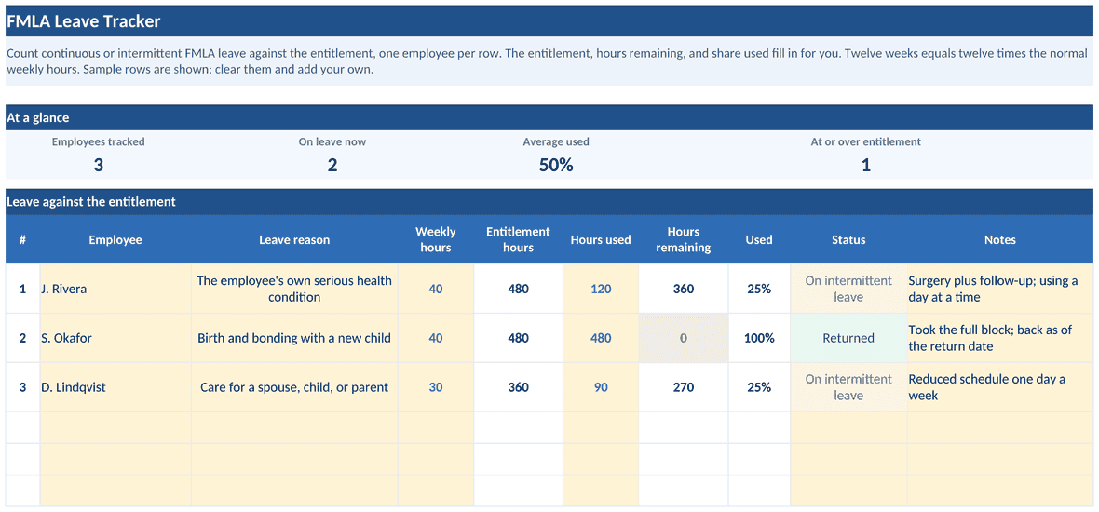
Task: Open S. Okafor's Returned status cell
Action: tap(848, 338)
